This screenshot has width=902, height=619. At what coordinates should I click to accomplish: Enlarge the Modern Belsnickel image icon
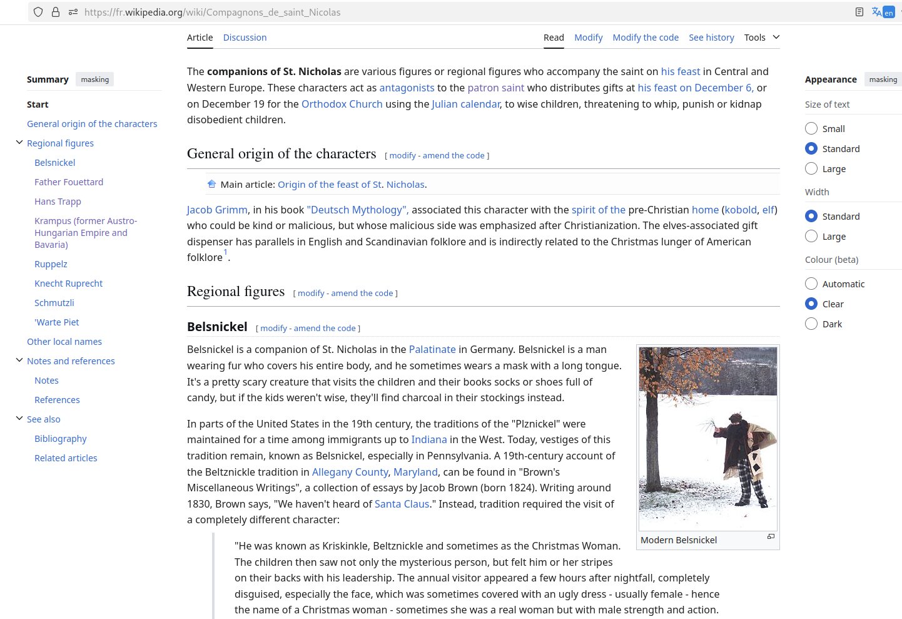[x=771, y=536]
